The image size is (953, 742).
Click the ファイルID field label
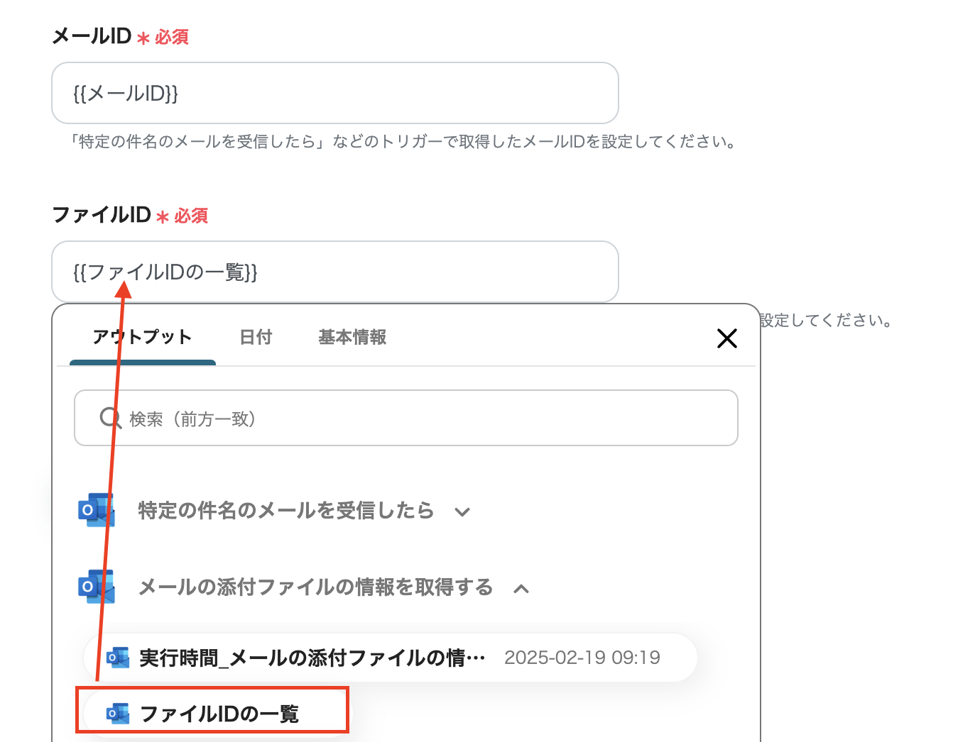coord(102,214)
